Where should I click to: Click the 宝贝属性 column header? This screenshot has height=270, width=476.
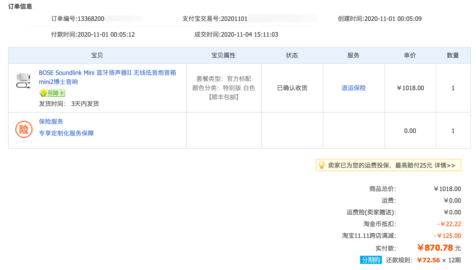point(224,55)
